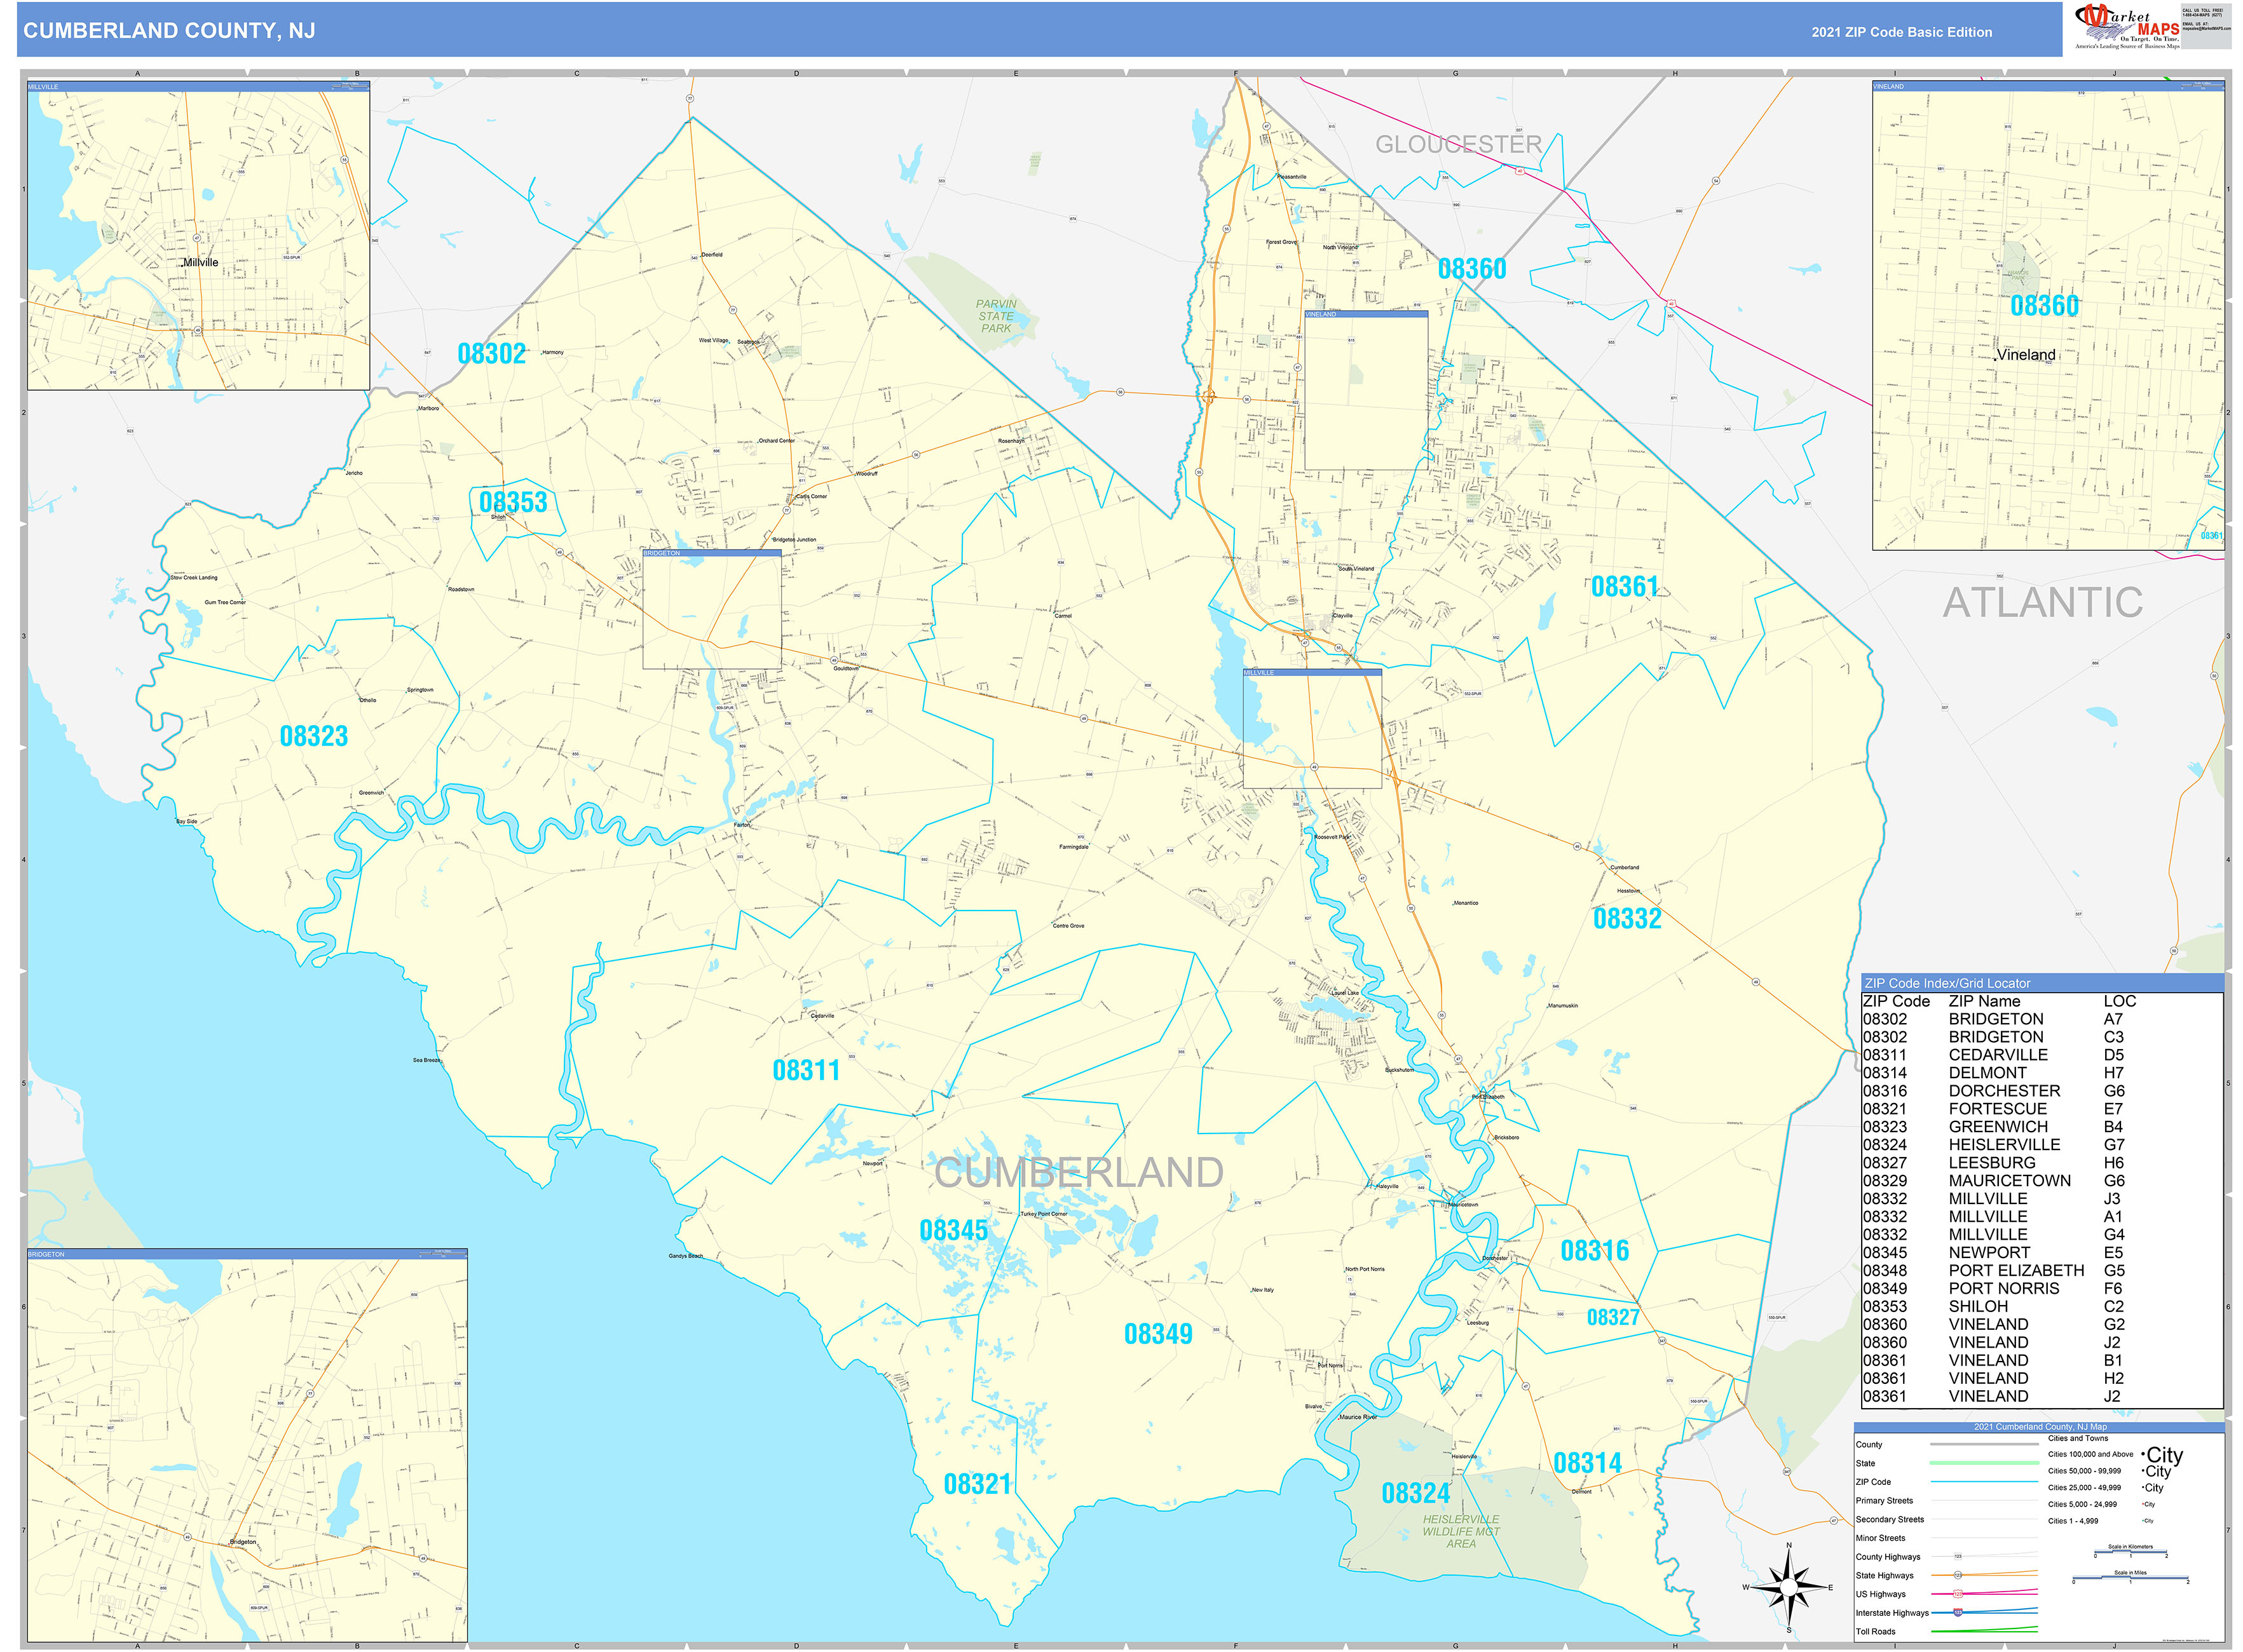Select ZIP label 08332 on the map
This screenshot has height=1652, width=2243.
tap(1626, 919)
